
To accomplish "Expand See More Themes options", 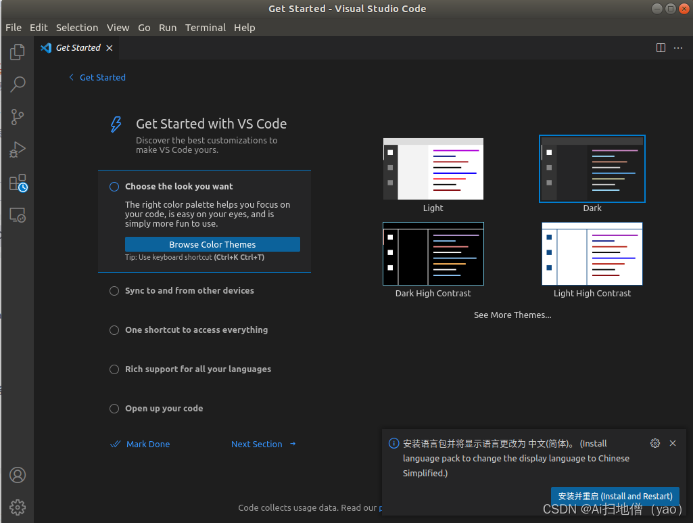I will (x=512, y=315).
